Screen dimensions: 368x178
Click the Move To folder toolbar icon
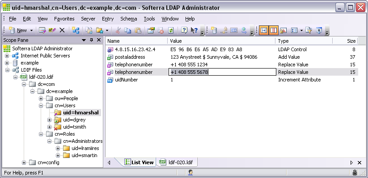pos(89,30)
